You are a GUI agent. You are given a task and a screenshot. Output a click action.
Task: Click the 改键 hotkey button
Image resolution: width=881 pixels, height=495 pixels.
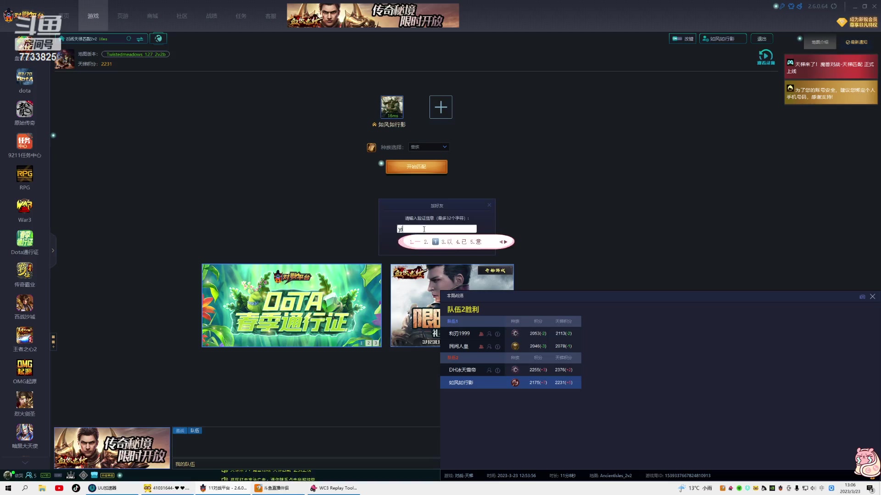click(x=682, y=39)
